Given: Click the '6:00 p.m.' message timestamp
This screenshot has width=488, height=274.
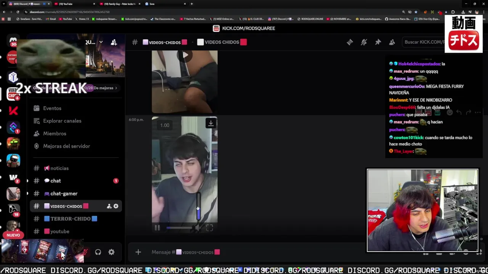Looking at the screenshot, I should (x=136, y=119).
